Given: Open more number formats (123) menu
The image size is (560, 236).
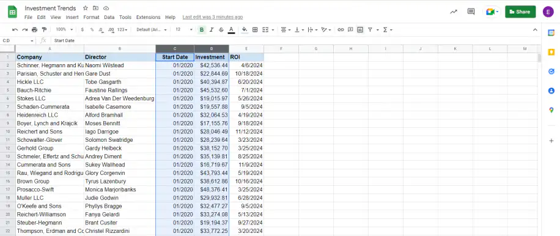Looking at the screenshot, I should tap(122, 29).
